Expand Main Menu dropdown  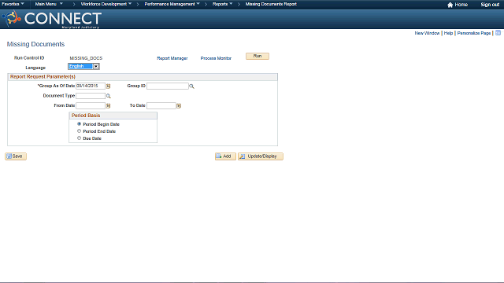pos(49,4)
